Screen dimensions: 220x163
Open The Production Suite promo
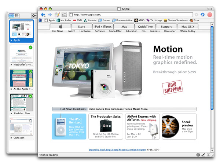pyautogui.click(x=106, y=126)
